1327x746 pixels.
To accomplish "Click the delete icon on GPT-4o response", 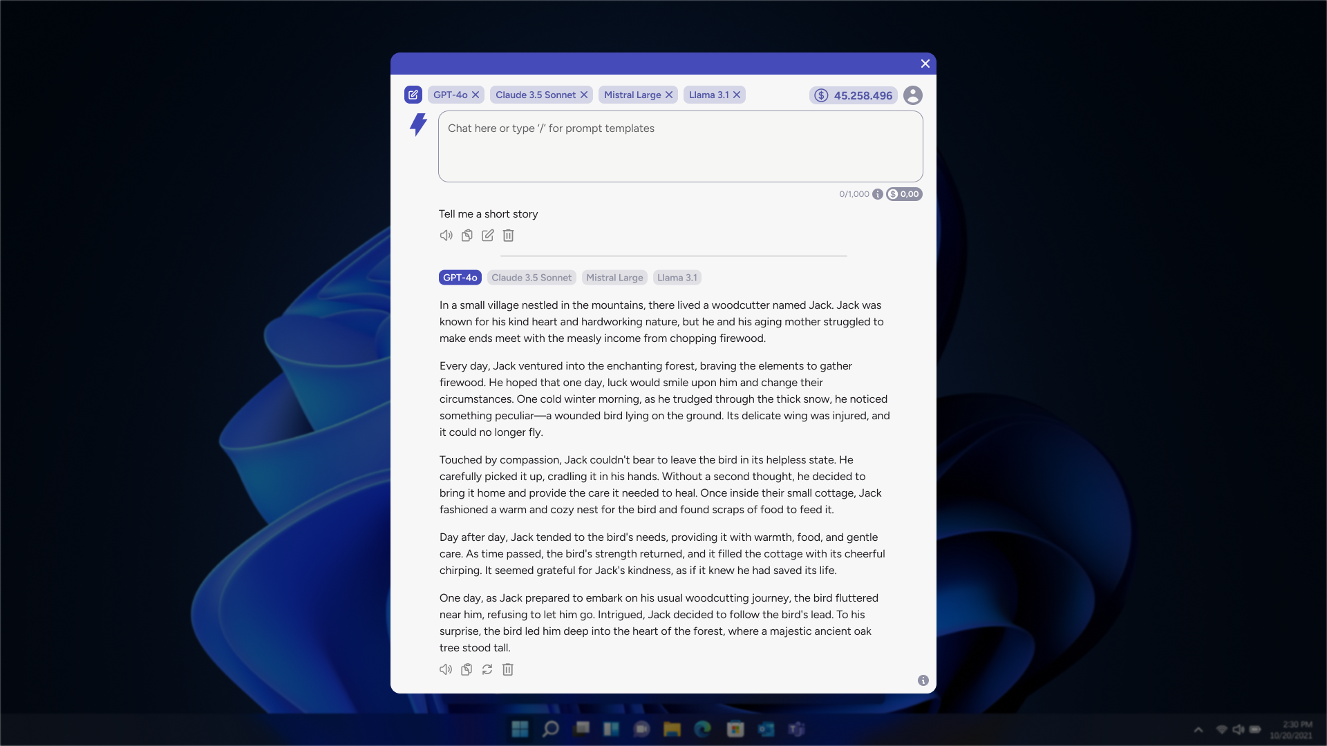I will coord(508,669).
